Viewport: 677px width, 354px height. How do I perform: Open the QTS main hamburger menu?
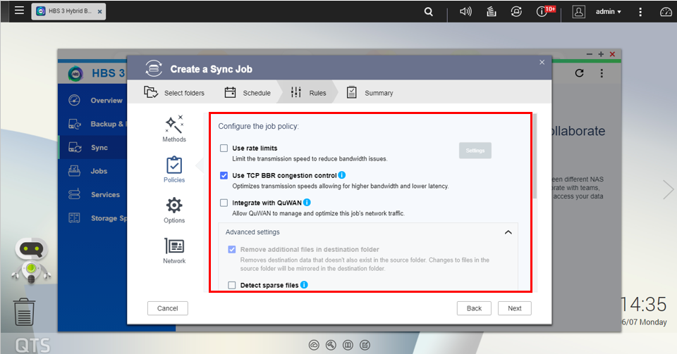19,11
